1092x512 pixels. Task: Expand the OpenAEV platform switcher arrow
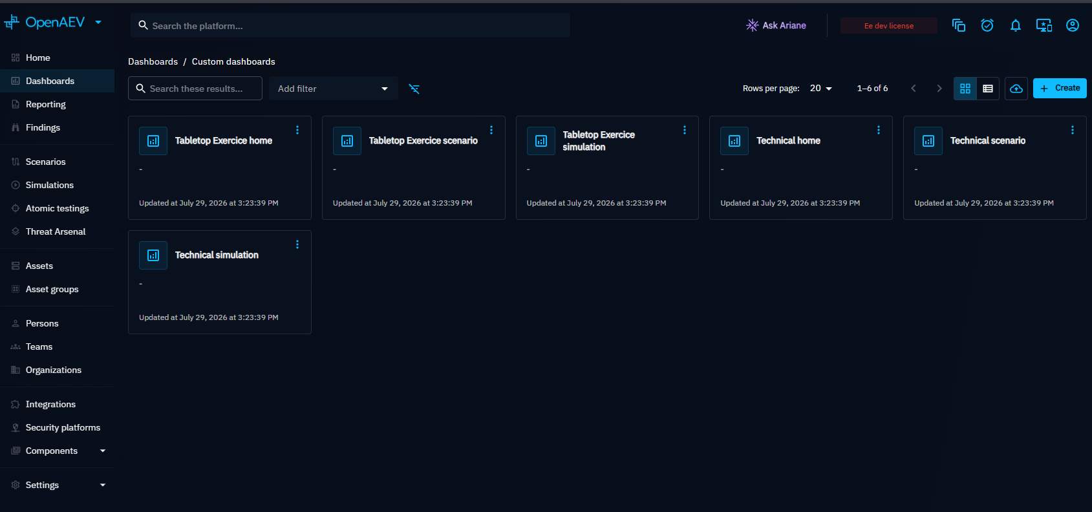coord(98,22)
